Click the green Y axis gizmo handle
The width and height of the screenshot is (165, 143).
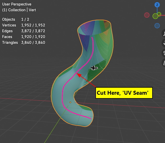[159, 14]
